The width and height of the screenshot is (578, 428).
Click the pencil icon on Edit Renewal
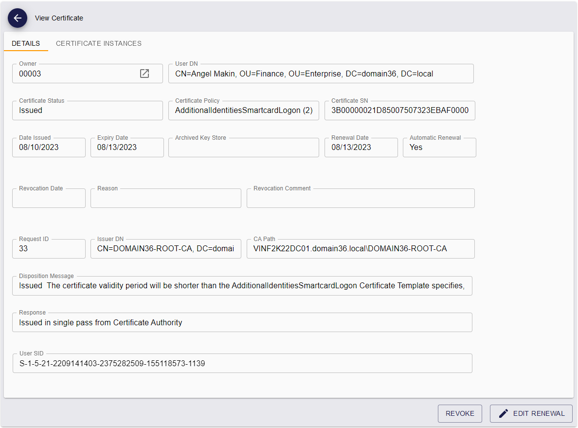click(503, 413)
